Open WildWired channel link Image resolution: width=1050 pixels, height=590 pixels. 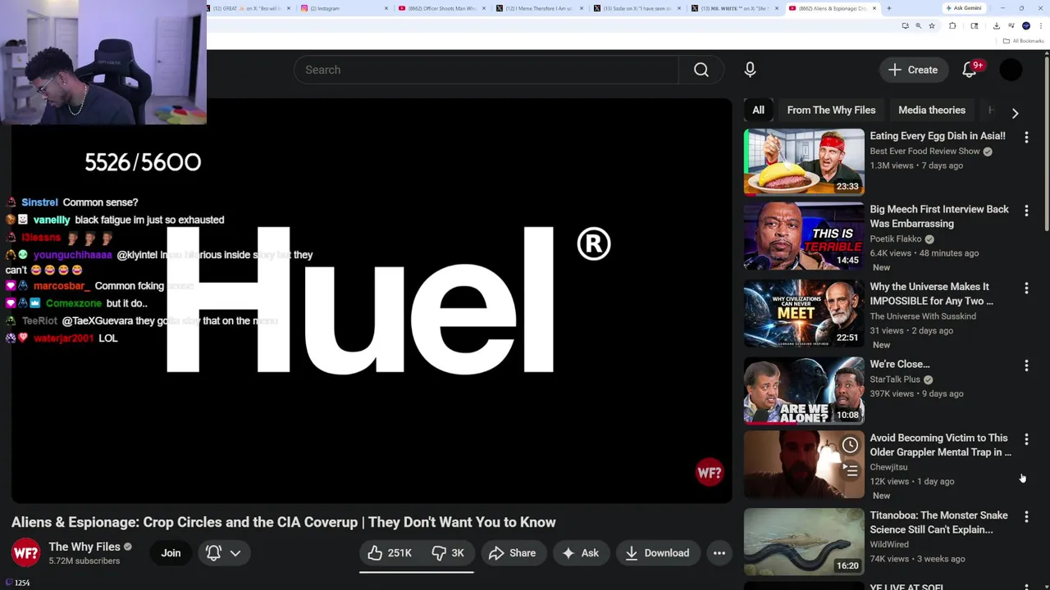point(889,544)
